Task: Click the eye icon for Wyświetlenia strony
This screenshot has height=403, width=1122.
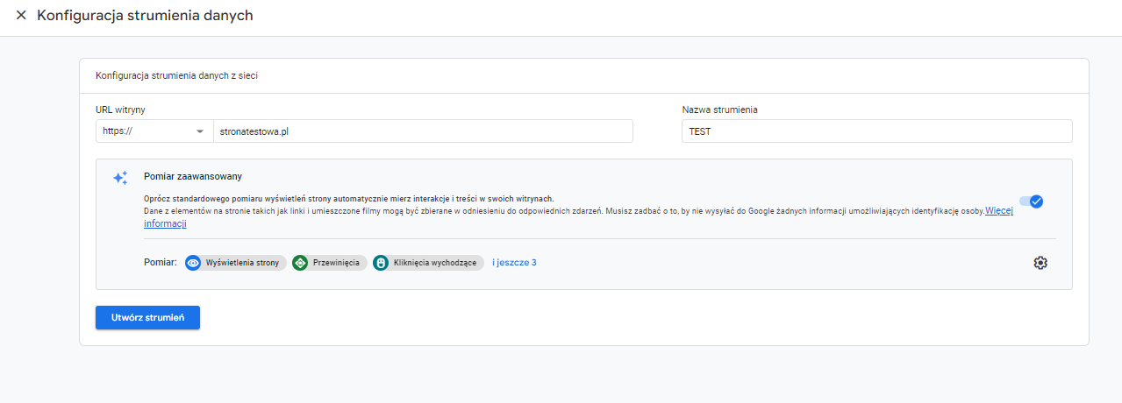Action: [x=193, y=263]
